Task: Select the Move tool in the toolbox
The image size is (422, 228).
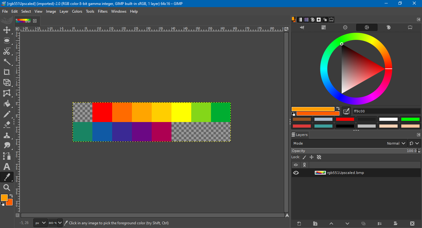Action: pyautogui.click(x=6, y=30)
